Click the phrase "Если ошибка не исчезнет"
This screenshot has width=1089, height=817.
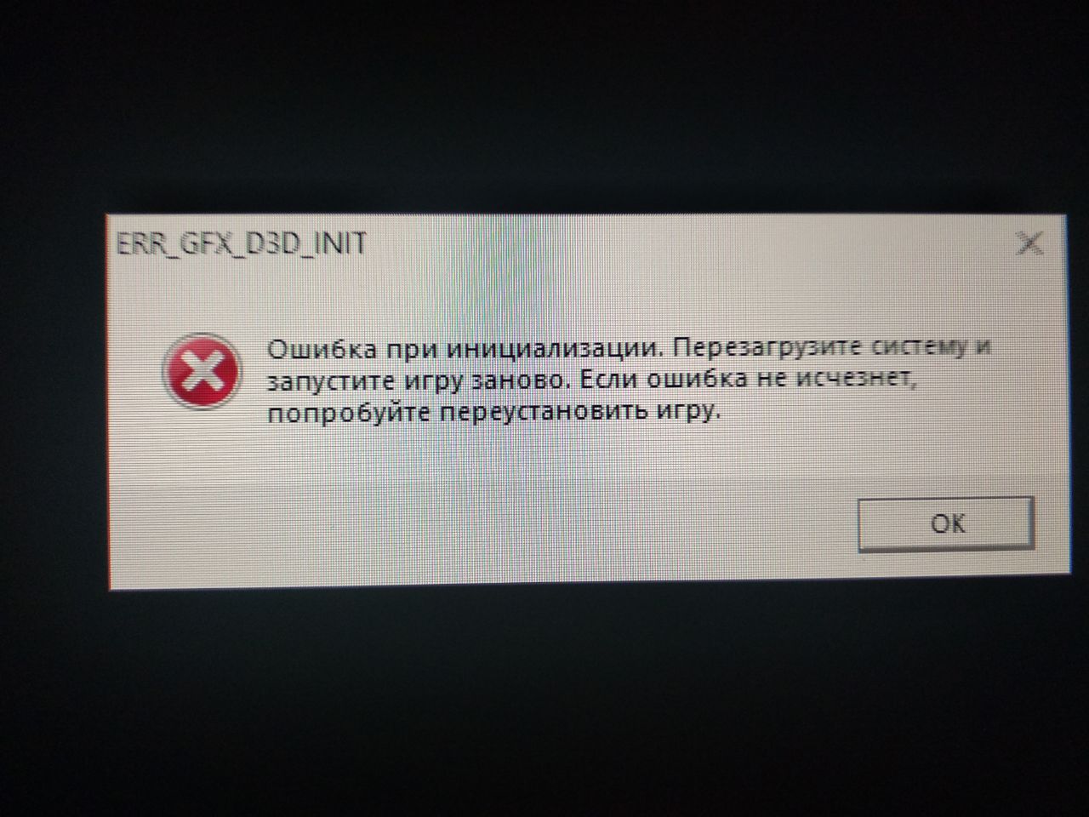coord(746,380)
